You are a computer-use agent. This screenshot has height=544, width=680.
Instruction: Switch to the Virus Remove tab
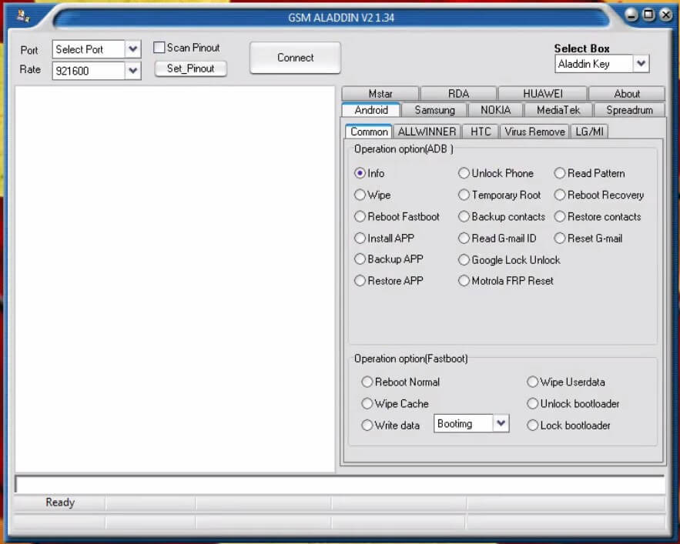(x=534, y=131)
